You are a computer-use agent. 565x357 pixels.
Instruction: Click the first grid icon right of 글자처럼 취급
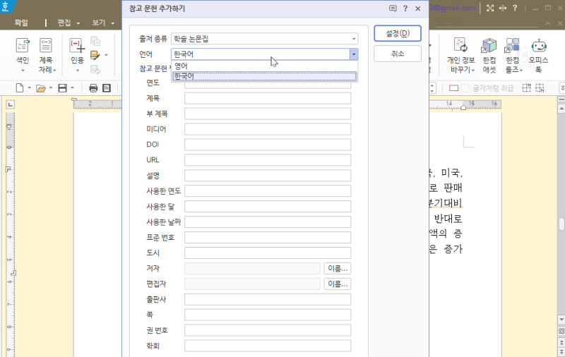click(x=526, y=87)
